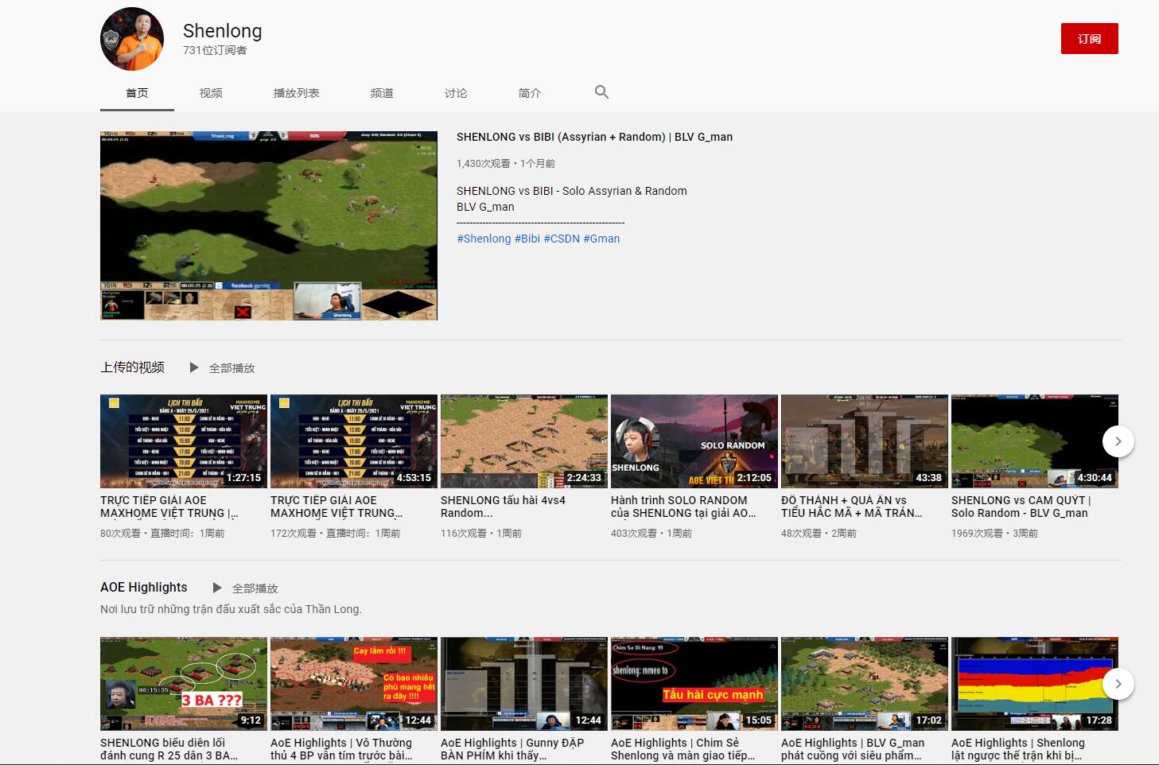Open the 播放列表 tab
Image resolution: width=1159 pixels, height=765 pixels.
coord(296,93)
